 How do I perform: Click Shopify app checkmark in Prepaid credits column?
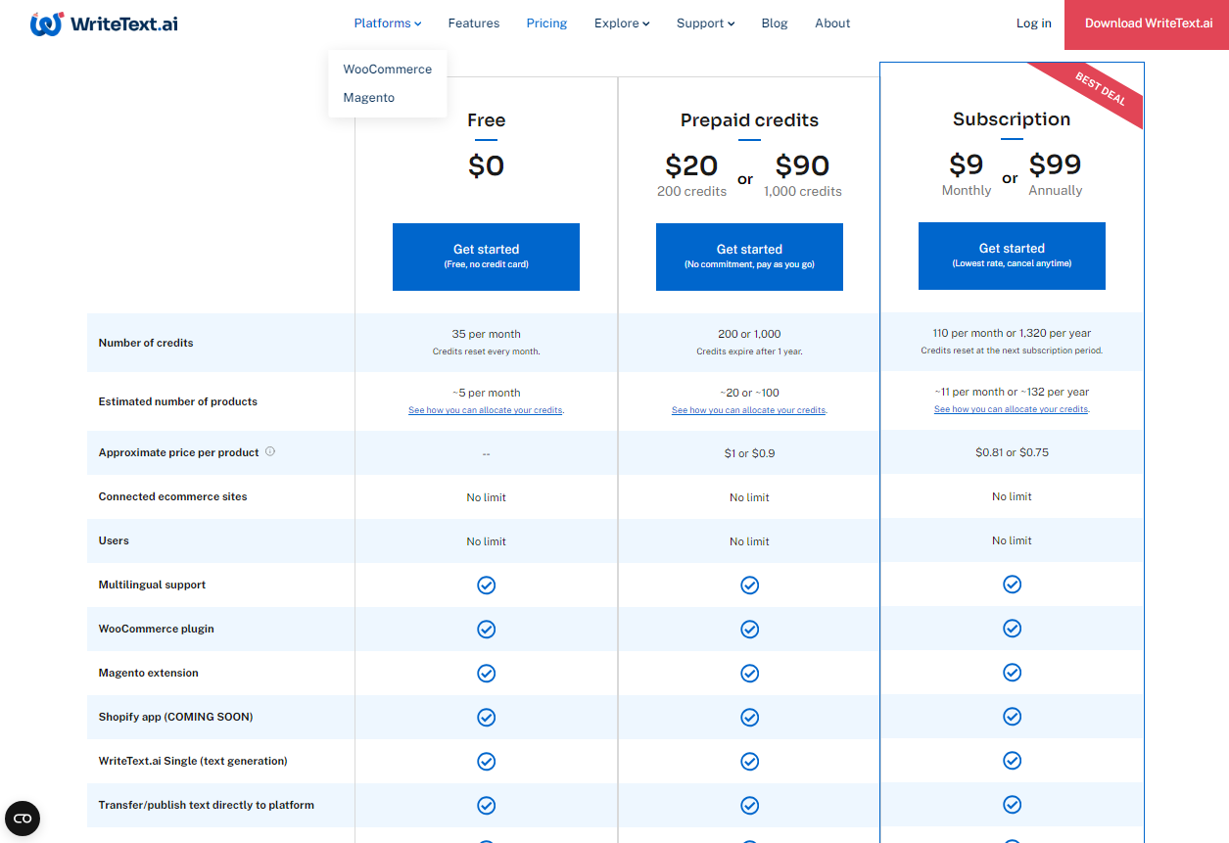tap(749, 717)
